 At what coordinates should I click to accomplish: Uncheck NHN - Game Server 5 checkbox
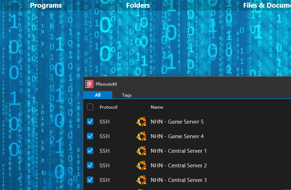click(90, 121)
